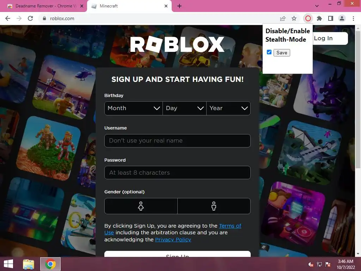Open Action Center flag tray icon
This screenshot has width=361, height=271.
[x=328, y=264]
